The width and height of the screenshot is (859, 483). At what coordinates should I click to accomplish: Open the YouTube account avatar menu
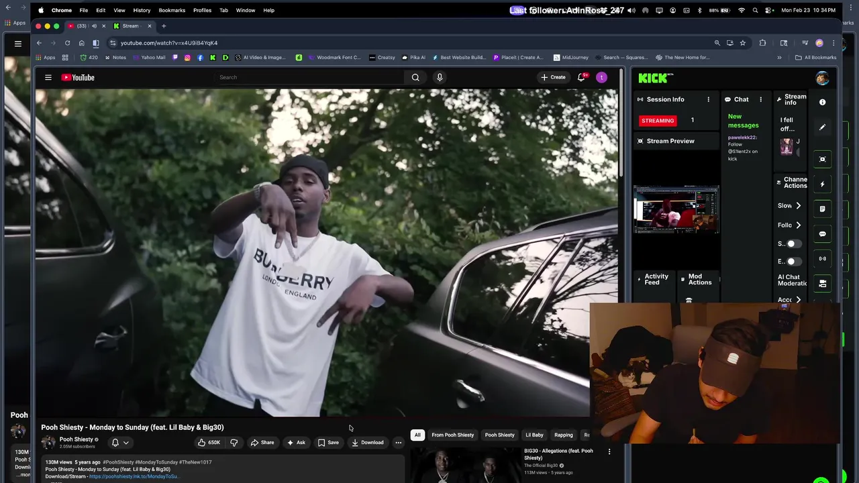coord(601,77)
